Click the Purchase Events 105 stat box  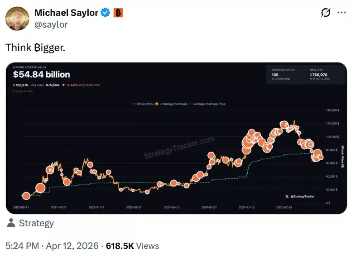pyautogui.click(x=284, y=74)
